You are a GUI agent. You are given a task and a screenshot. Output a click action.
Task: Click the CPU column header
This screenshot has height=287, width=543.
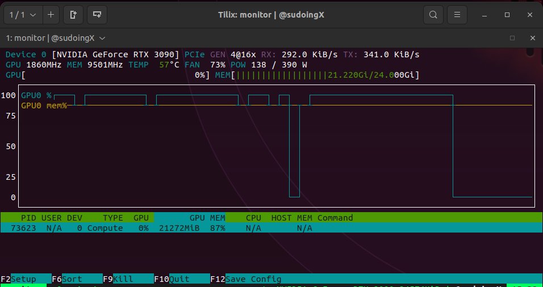[x=253, y=218]
